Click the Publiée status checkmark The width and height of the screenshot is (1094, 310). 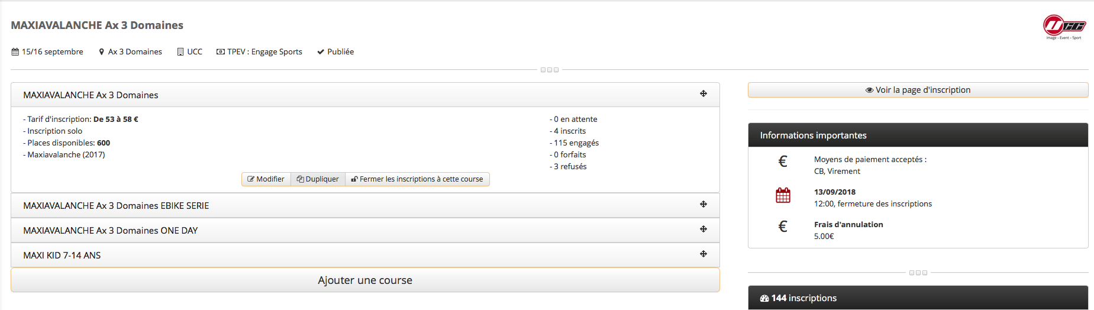click(321, 52)
